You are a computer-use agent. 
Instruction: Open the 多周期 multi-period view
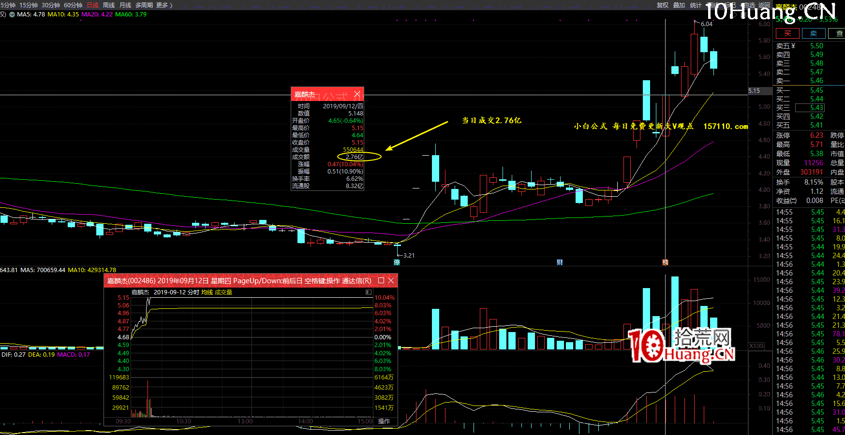point(144,5)
